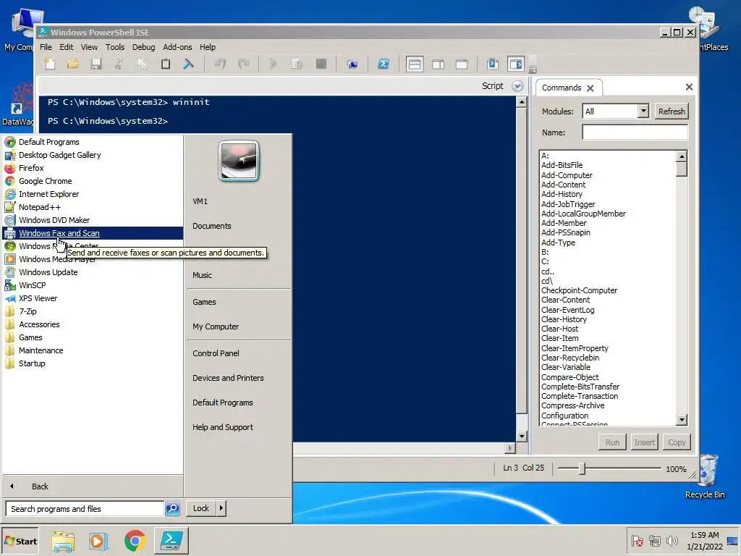This screenshot has width=741, height=556.
Task: Open WinSCP from the programs list
Action: [x=32, y=285]
